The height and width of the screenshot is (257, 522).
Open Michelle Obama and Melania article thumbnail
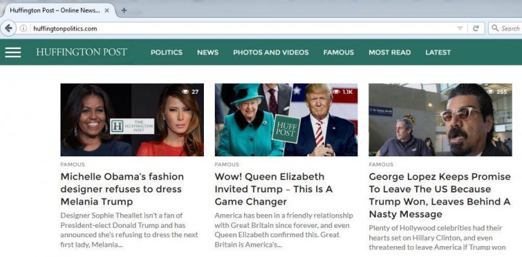click(x=132, y=120)
